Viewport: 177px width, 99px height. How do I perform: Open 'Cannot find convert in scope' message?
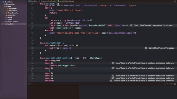click(161, 48)
